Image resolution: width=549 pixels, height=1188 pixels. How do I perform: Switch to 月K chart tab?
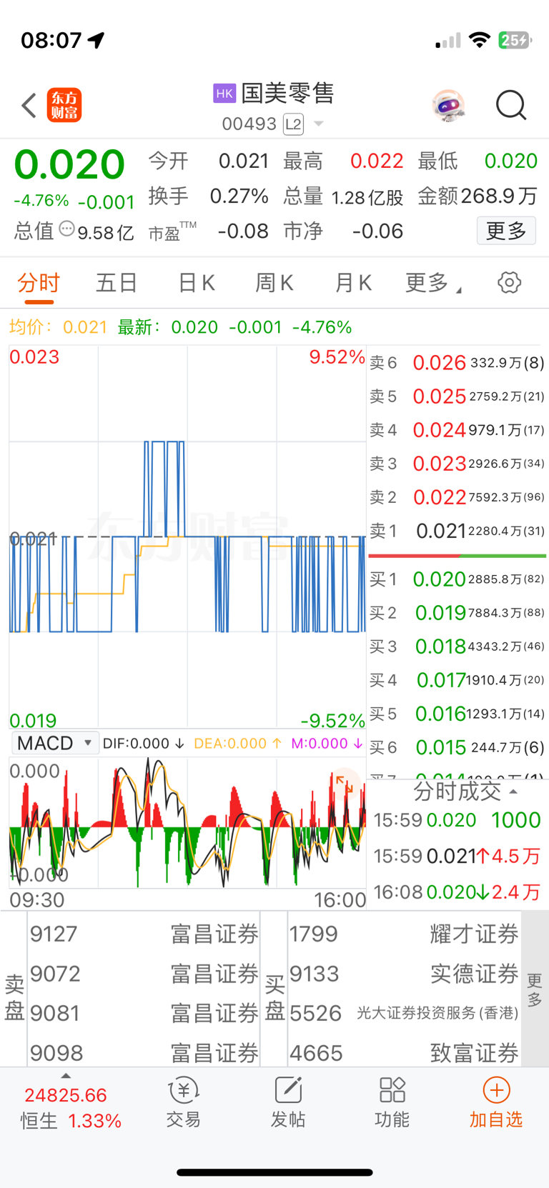[x=353, y=283]
